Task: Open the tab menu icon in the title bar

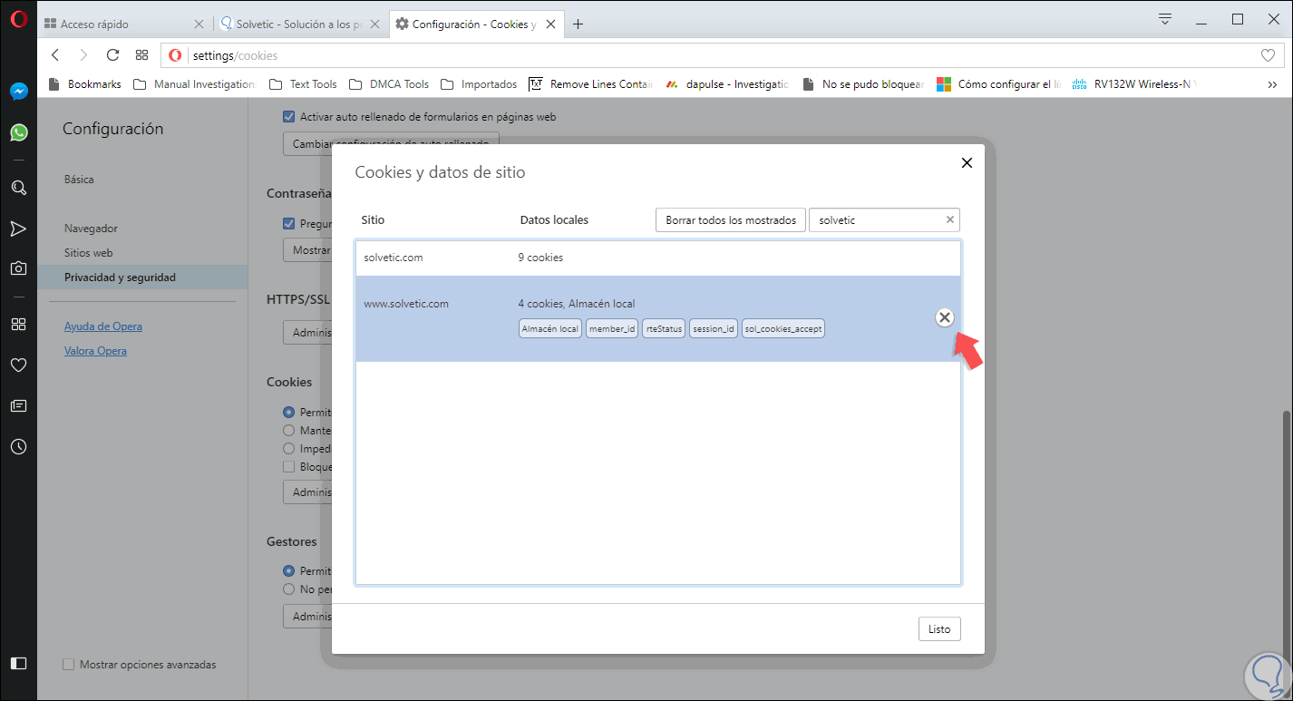Action: click(x=1166, y=19)
